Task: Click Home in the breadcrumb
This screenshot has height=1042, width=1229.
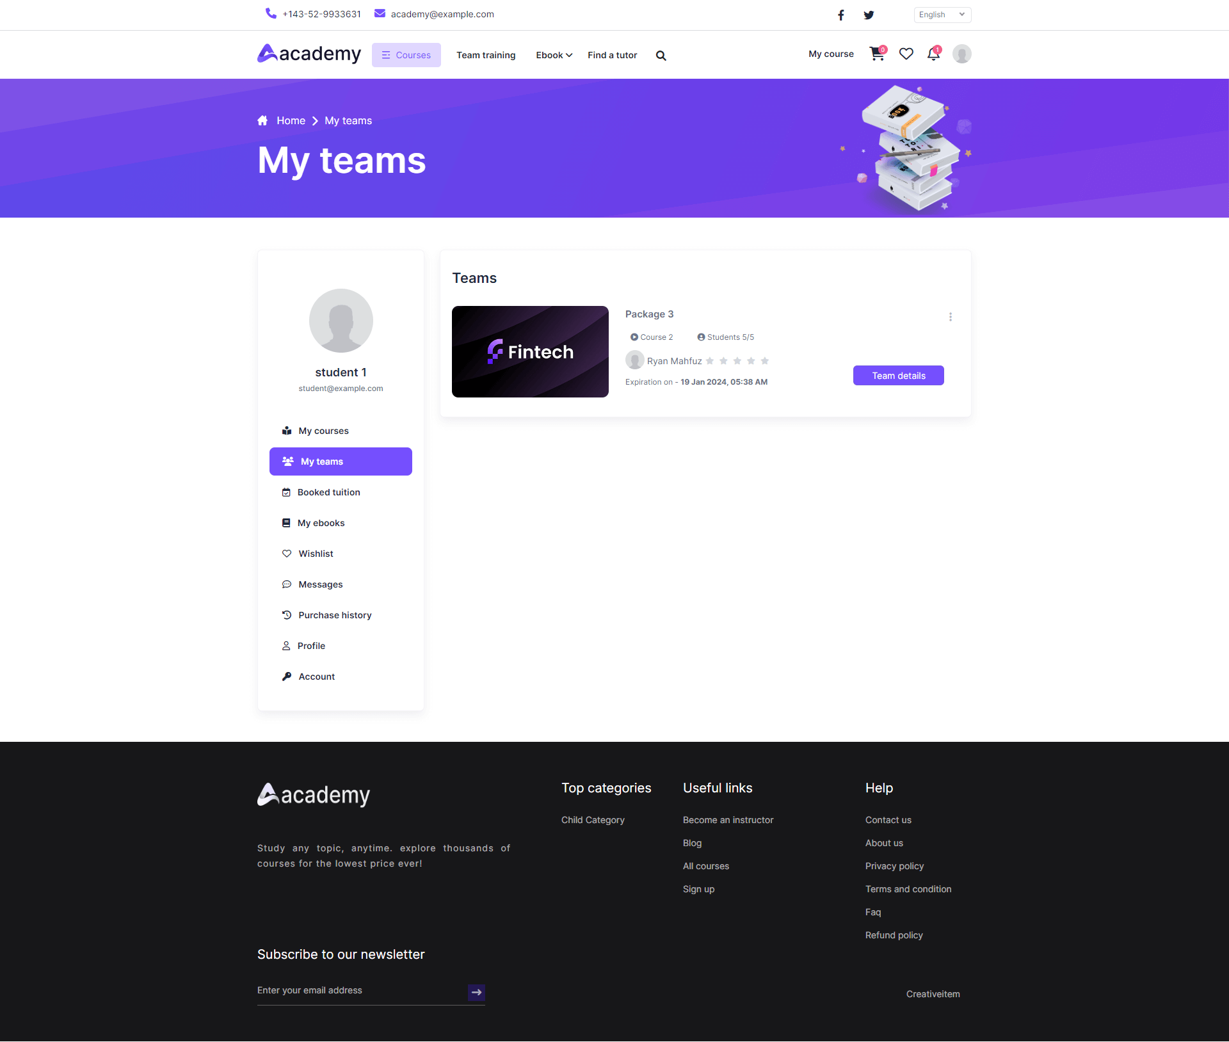Action: point(291,120)
